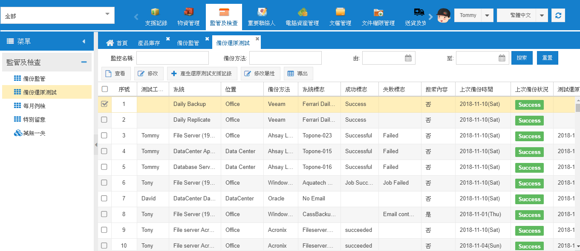This screenshot has width=580, height=251.
Task: Open the 全部 dropdown at top left
Action: 107,14
